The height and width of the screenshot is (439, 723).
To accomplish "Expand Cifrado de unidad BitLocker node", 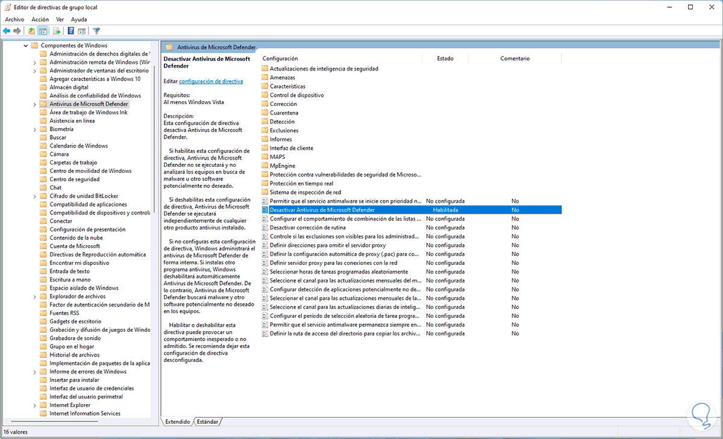I will tap(34, 196).
